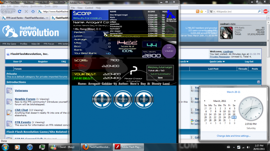
Task: Click the Firefox reload button
Action: tap(19, 11)
